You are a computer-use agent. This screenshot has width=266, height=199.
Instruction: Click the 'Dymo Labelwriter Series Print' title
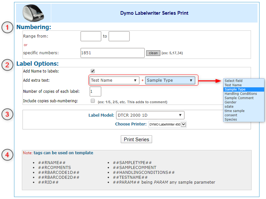tap(154, 13)
